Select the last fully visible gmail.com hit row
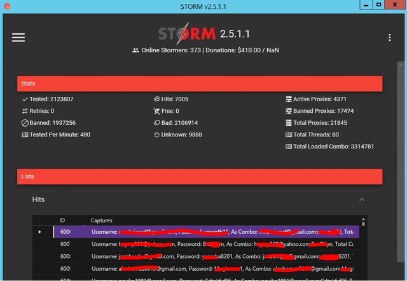Screen dimensions: 407x281 [196, 269]
